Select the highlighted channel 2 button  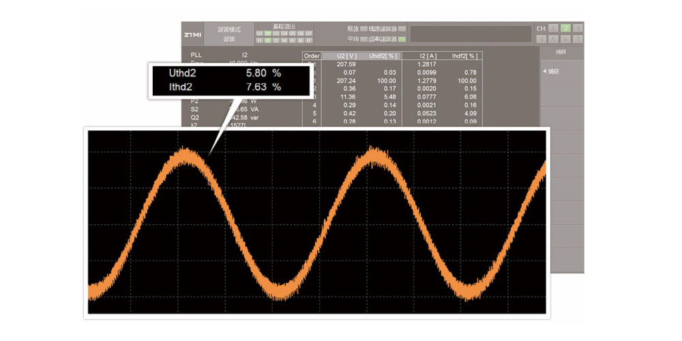pyautogui.click(x=565, y=29)
